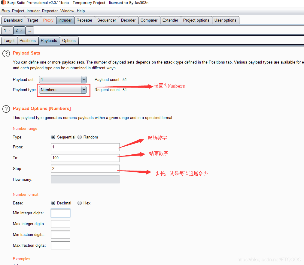Add a new Intruder tab with ellipsis
Image resolution: width=304 pixels, height=265 pixels.
[x=29, y=31]
